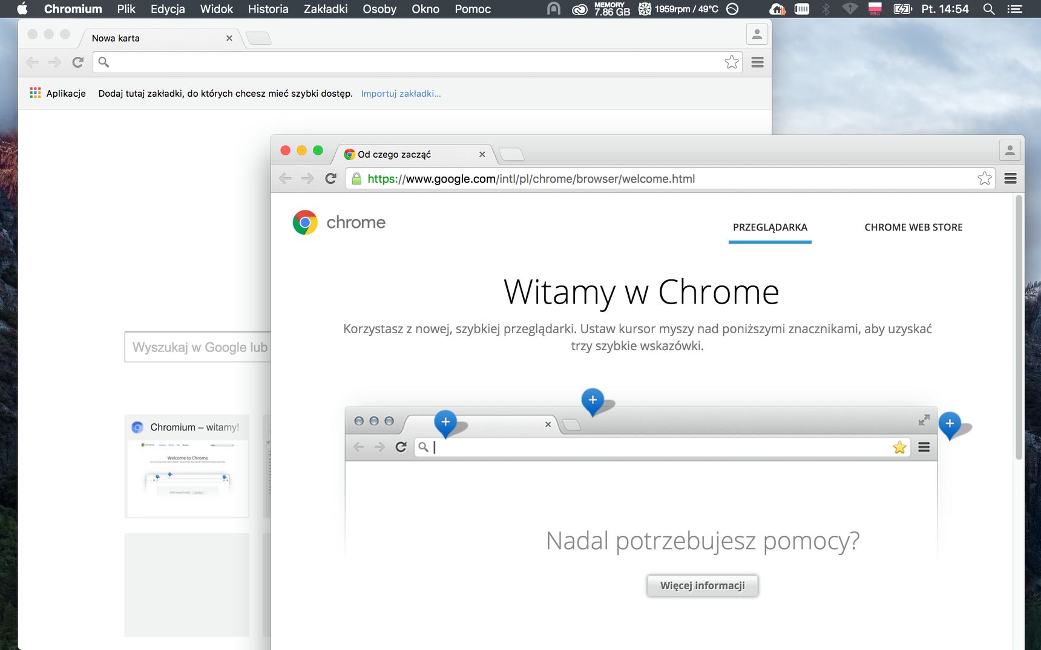Open the Edycja menu

click(x=168, y=9)
